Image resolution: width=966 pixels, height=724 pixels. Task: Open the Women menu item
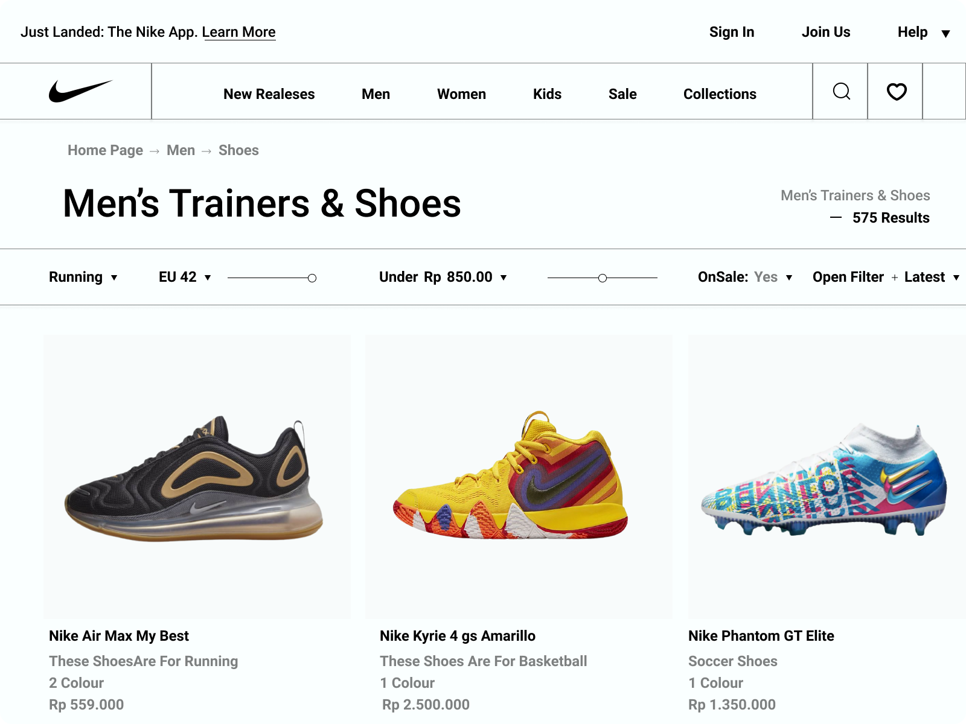click(x=461, y=94)
